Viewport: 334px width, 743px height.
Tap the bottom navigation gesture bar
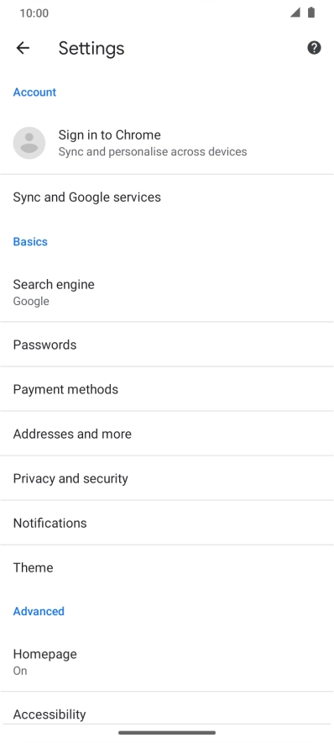point(167,733)
